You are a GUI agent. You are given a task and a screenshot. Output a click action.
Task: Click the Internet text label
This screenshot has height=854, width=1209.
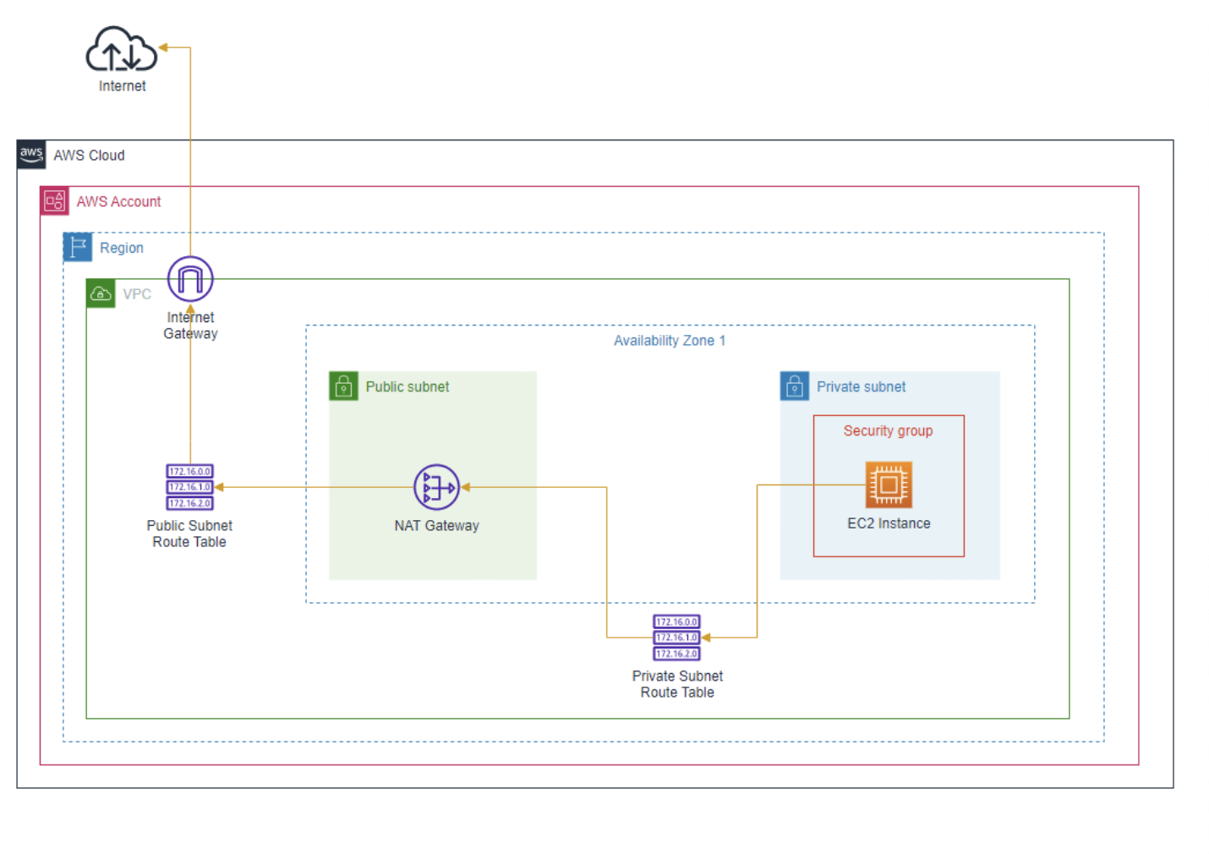[x=122, y=86]
